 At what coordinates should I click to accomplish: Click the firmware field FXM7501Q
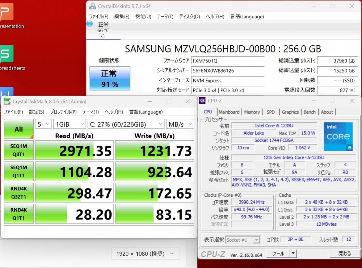coord(228,61)
